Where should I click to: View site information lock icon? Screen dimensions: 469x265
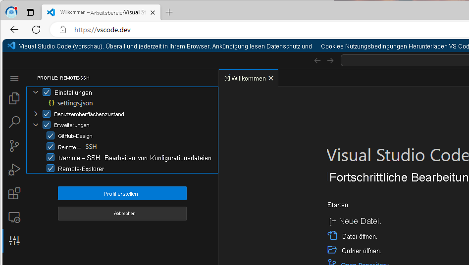pos(63,30)
